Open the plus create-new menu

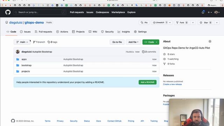tap(210, 13)
